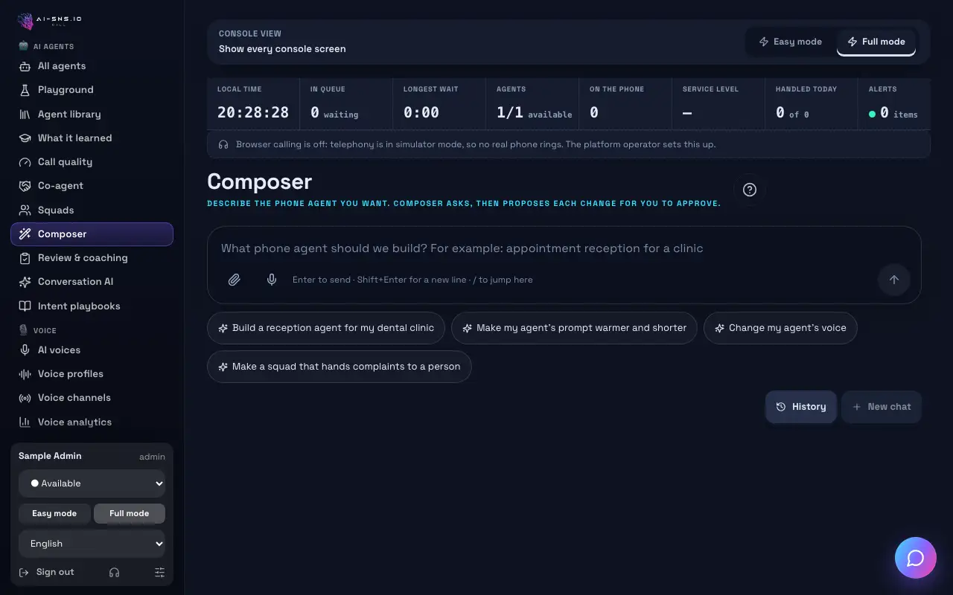Screen dimensions: 953x595
Task: Choose the dental clinic reception agent suggestion
Action: (x=326, y=328)
